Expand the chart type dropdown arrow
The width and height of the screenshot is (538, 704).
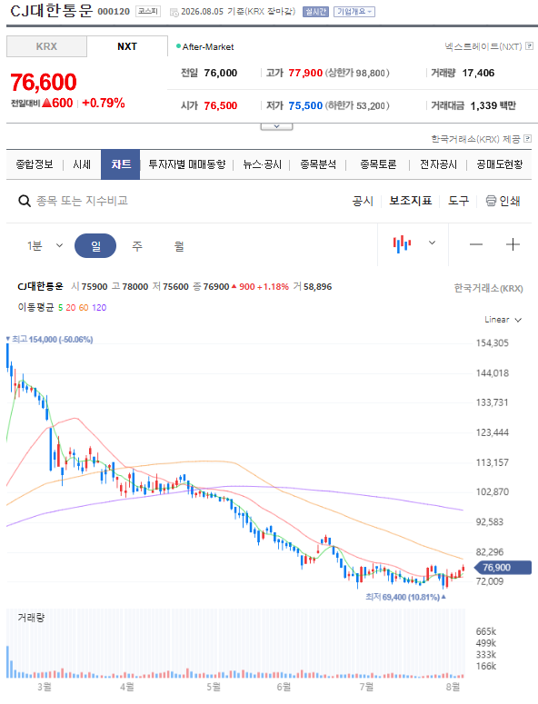point(432,243)
